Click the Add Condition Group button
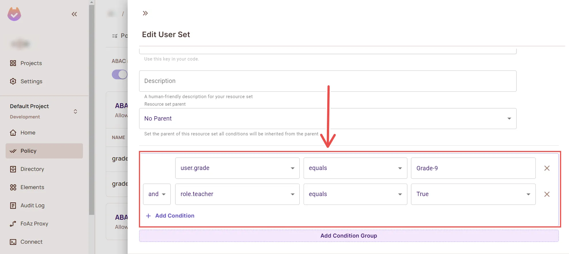Viewport: 569px width, 254px height. [x=348, y=236]
